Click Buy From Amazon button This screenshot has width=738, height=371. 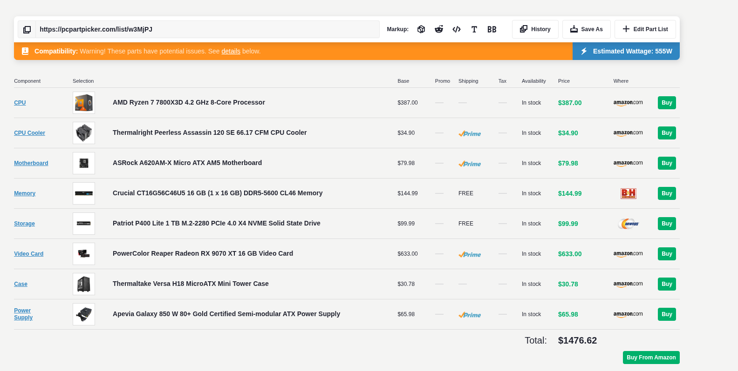[651, 358]
